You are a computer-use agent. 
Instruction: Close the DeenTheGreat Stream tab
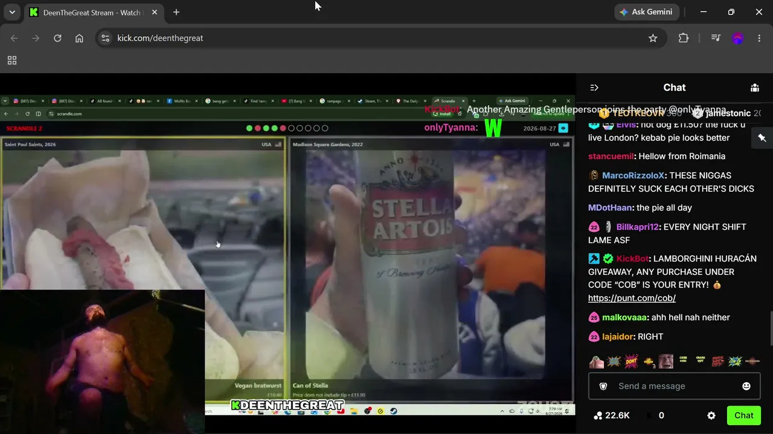point(154,12)
